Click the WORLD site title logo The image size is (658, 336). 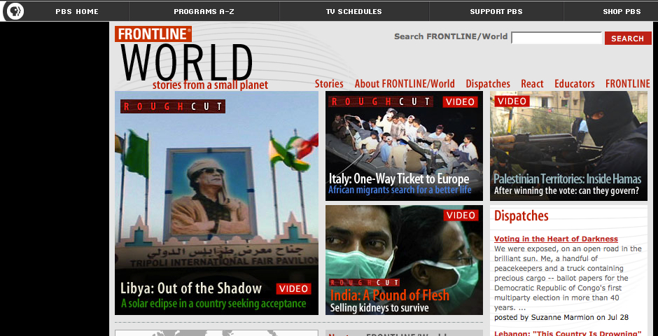(x=187, y=62)
